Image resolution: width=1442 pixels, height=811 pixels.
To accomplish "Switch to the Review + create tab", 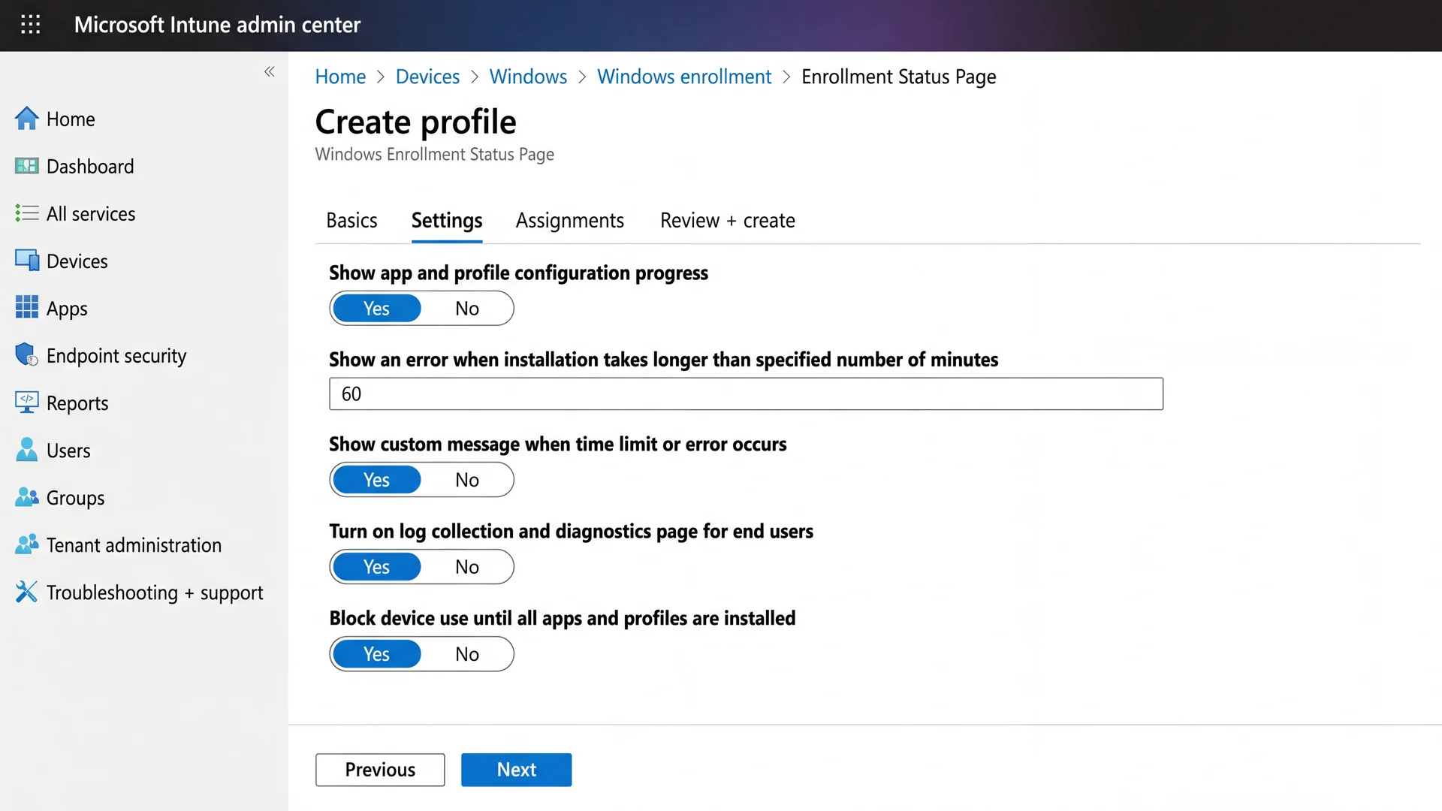I will coord(727,220).
